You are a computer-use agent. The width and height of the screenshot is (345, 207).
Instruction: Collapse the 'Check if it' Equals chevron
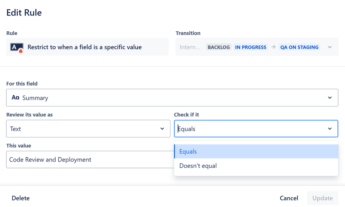coord(329,129)
